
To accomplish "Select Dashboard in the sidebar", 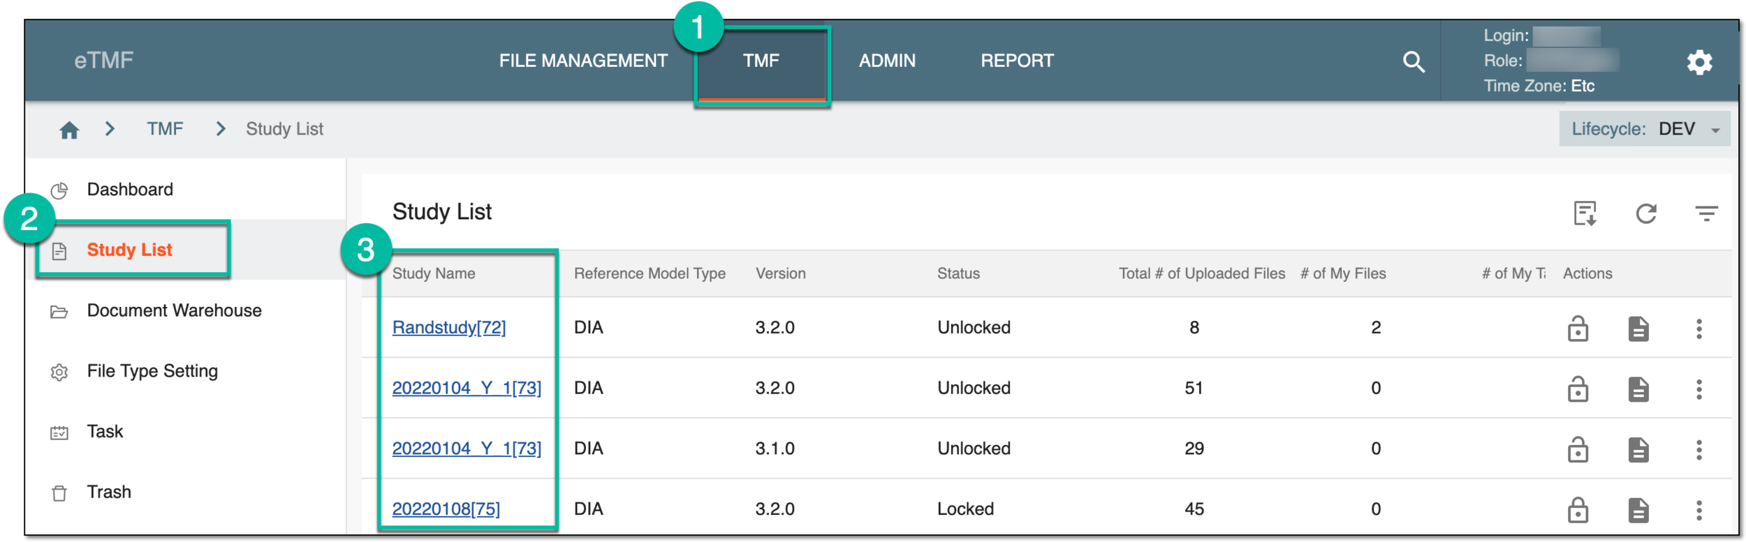I will click(x=130, y=190).
